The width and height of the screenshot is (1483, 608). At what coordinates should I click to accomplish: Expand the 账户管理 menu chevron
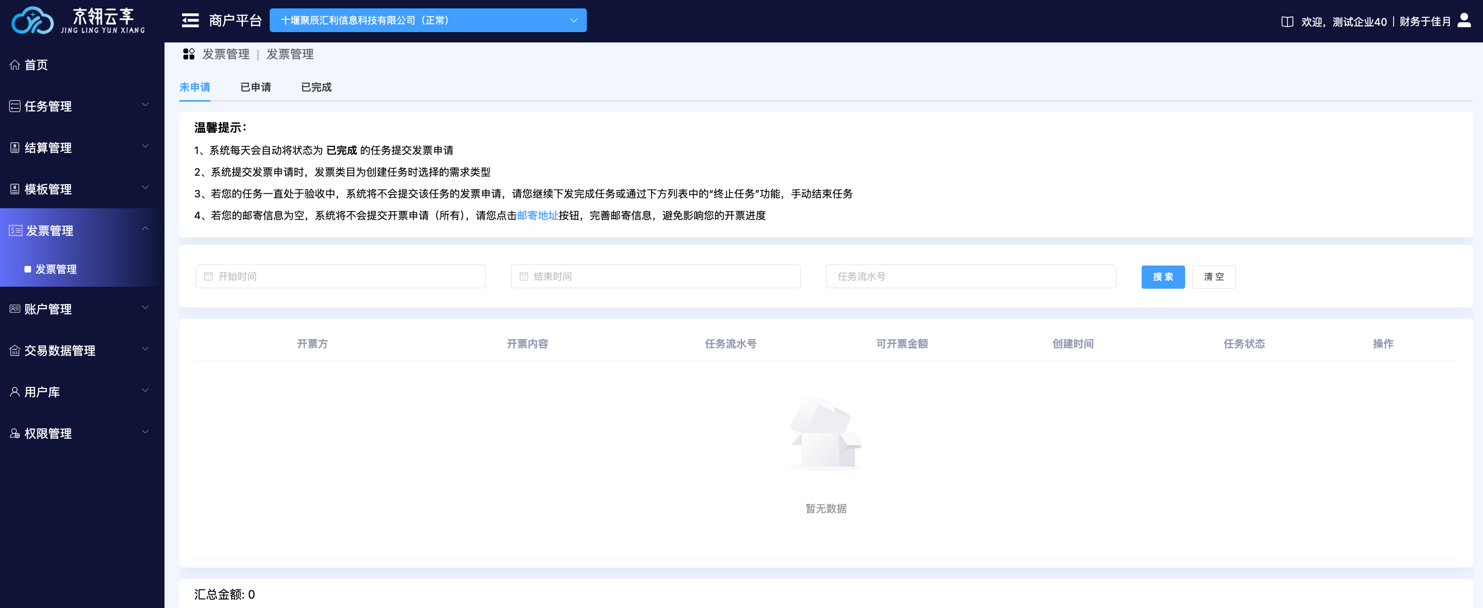click(145, 307)
